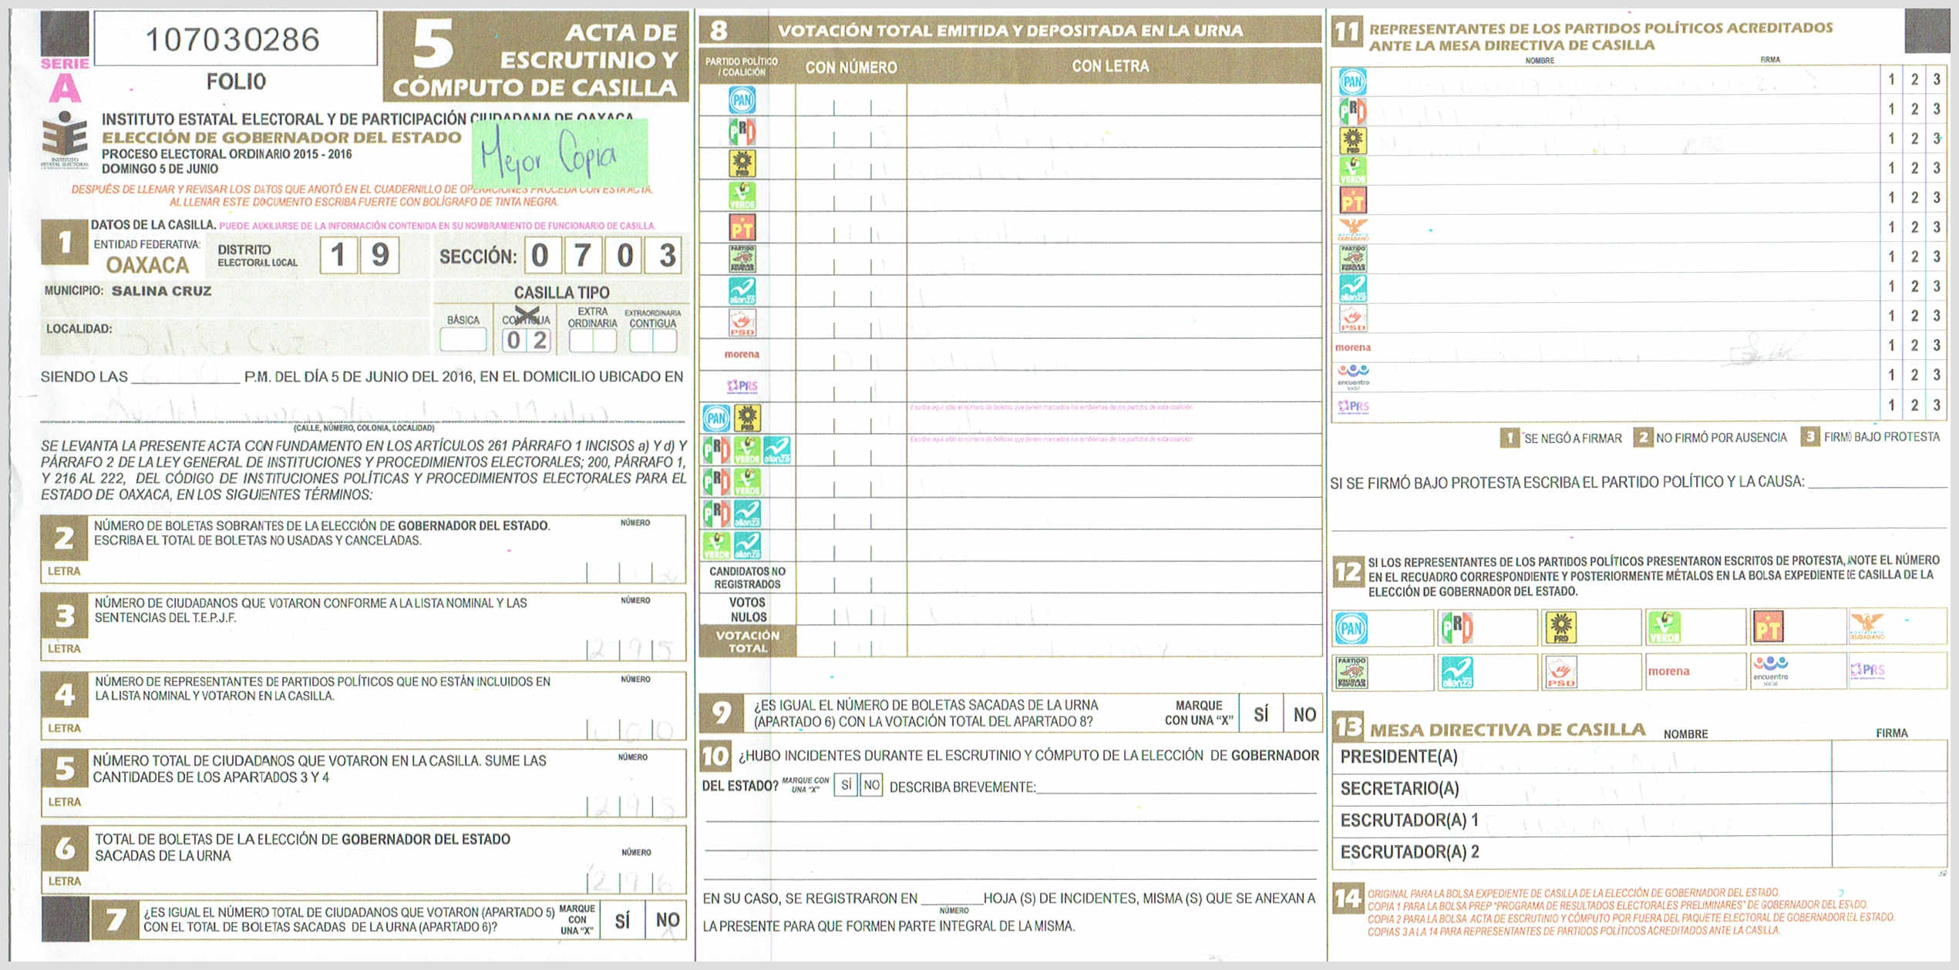Viewport: 1959px width, 970px height.
Task: Click PAN logo in representatives list
Action: (x=1352, y=81)
